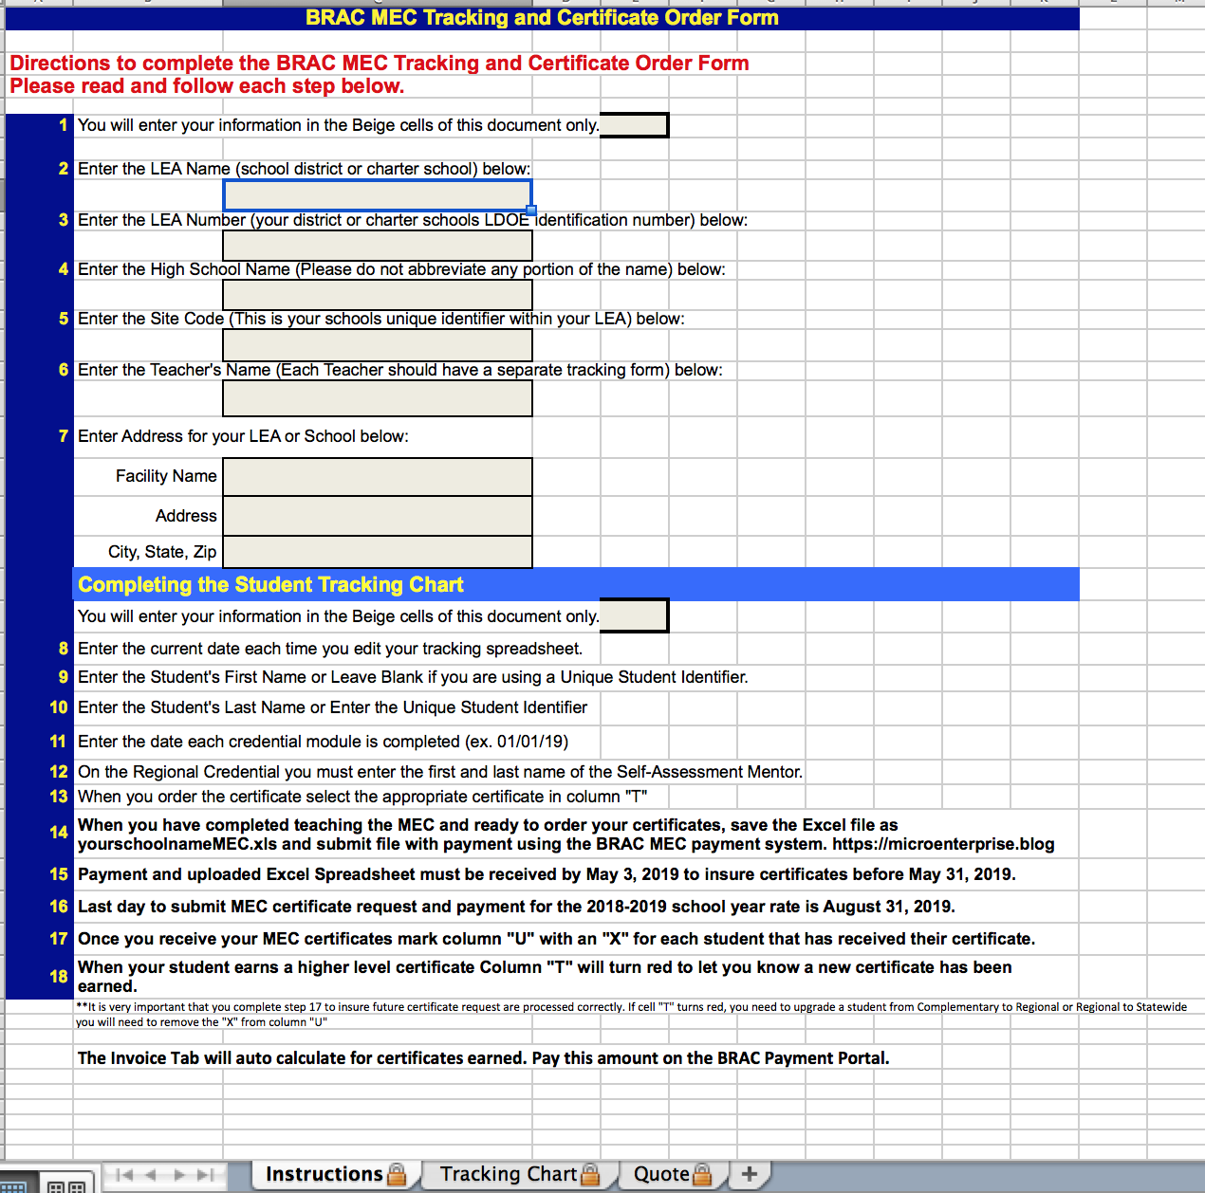Click the beige sample cell in step 1
The image size is (1205, 1193).
634,125
